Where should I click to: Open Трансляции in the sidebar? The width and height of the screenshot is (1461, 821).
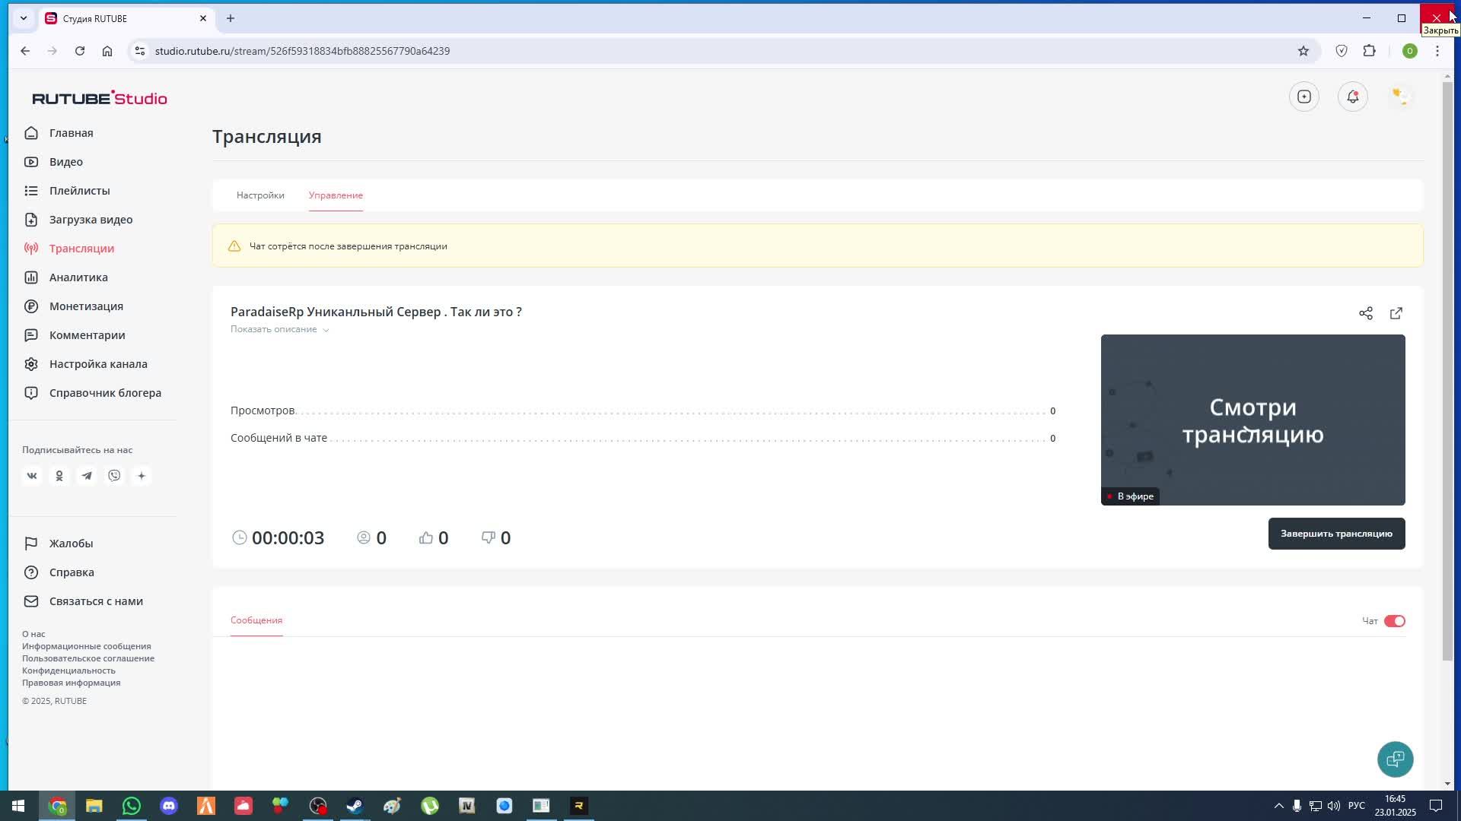81,249
